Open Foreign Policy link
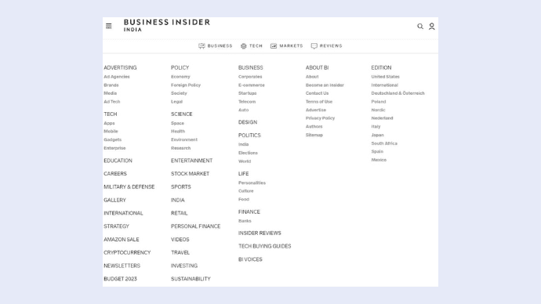 tap(186, 85)
